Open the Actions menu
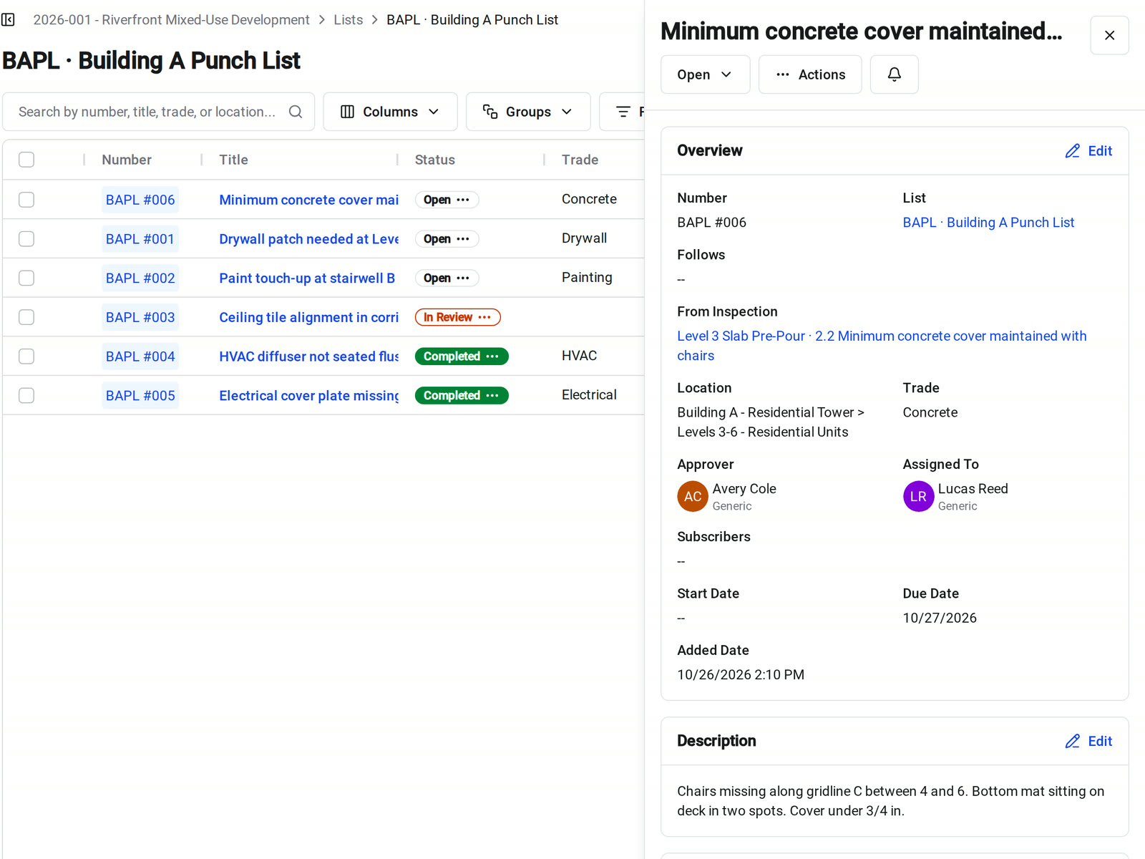The image size is (1145, 859). [810, 74]
